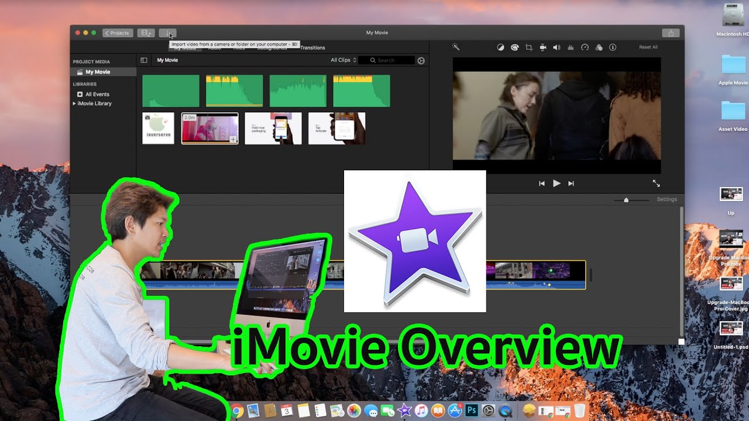
Task: Select Untitled-1.psd file on desktop
Action: pos(731,335)
